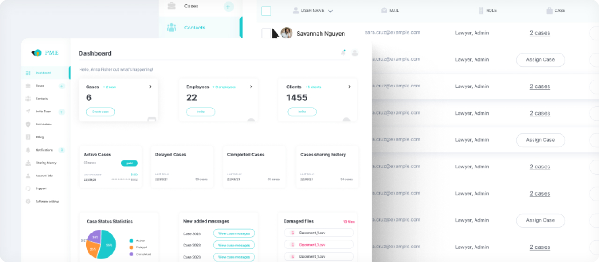Toggle the select-all checkbox in table header

pos(266,11)
